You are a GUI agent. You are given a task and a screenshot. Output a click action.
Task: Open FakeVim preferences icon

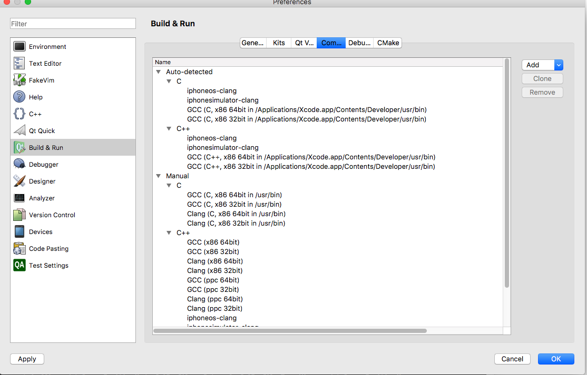click(19, 80)
